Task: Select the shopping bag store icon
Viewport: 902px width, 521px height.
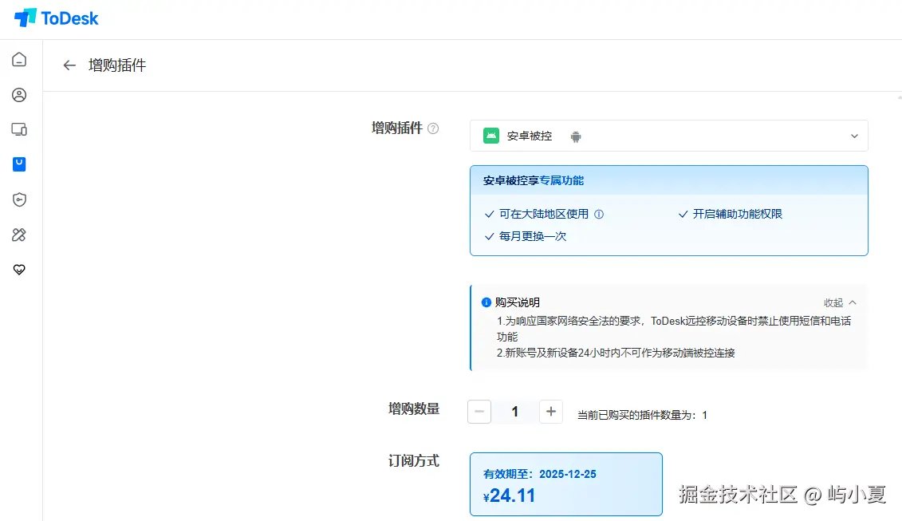Action: point(19,164)
